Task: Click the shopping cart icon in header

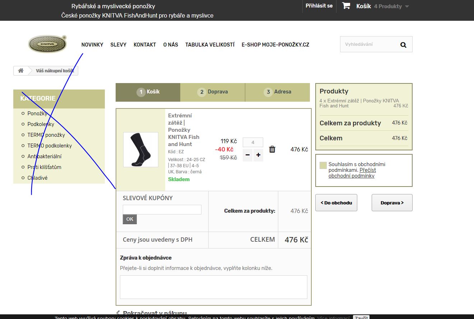Action: pyautogui.click(x=346, y=6)
